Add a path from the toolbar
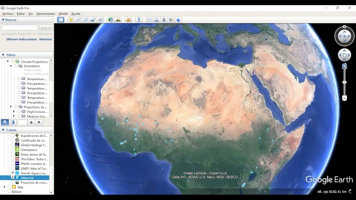The width and height of the screenshot is (356, 200). coord(86,20)
